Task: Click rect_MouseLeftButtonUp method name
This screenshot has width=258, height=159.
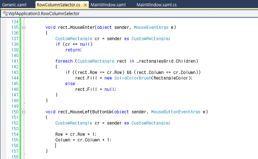Action: [85, 112]
